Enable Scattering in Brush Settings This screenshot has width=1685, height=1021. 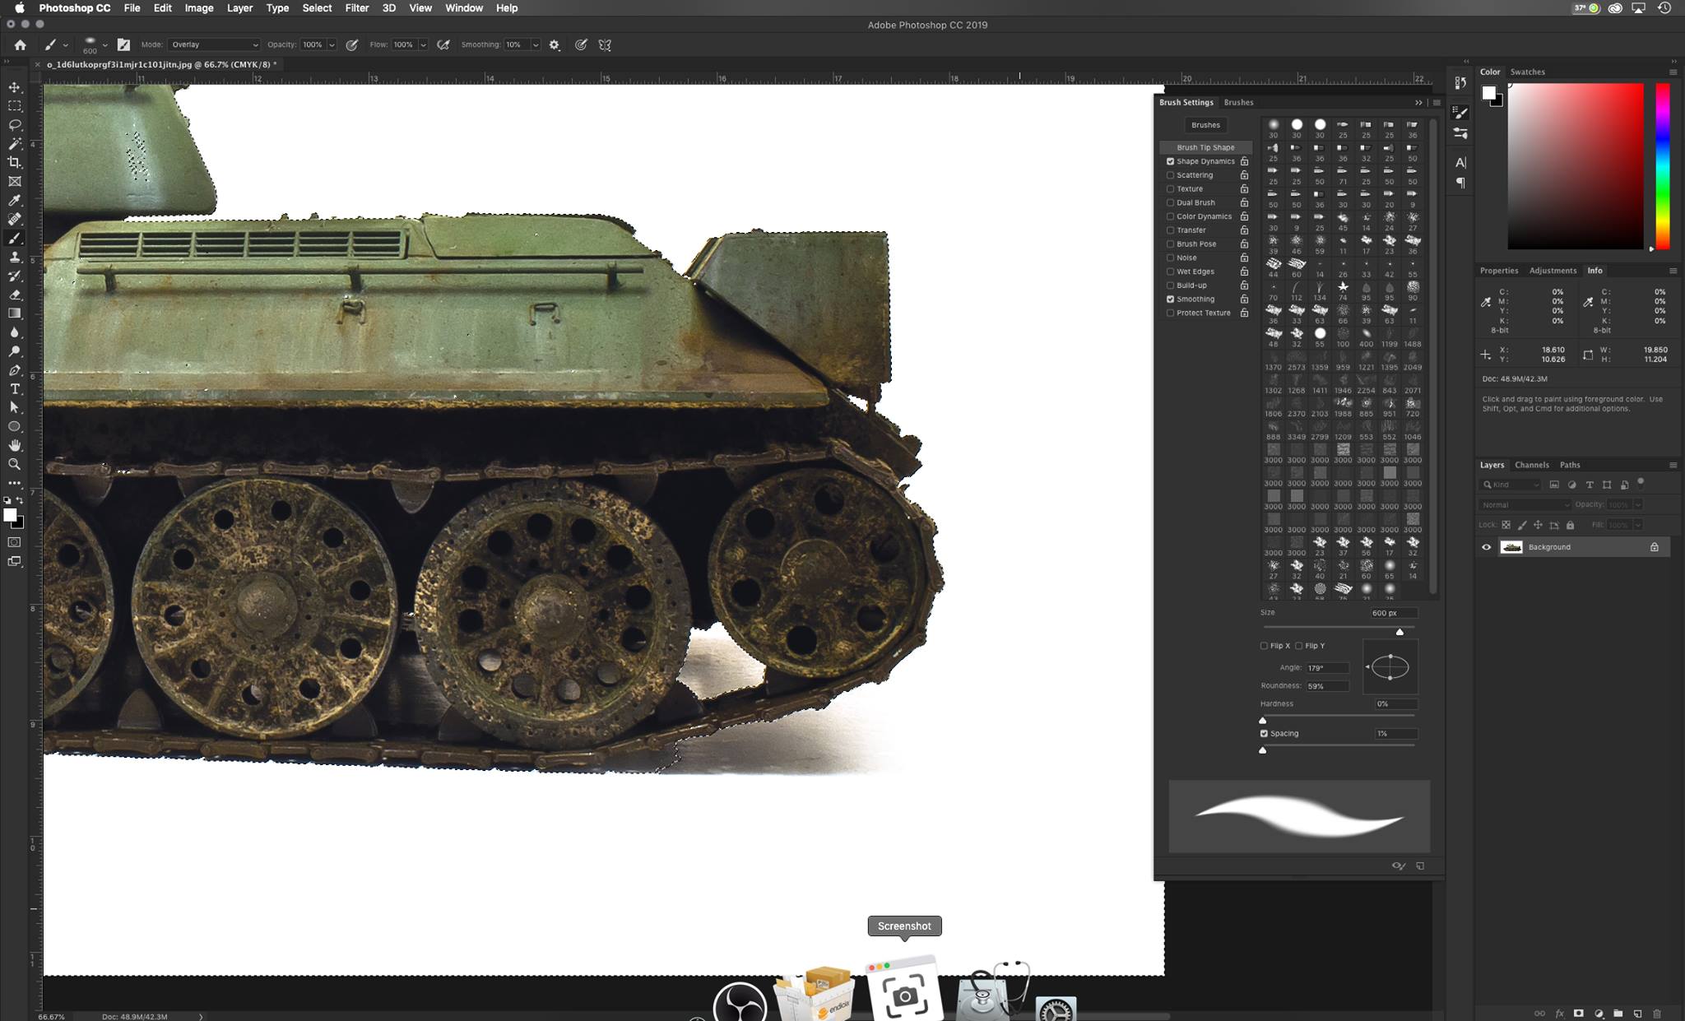1171,174
